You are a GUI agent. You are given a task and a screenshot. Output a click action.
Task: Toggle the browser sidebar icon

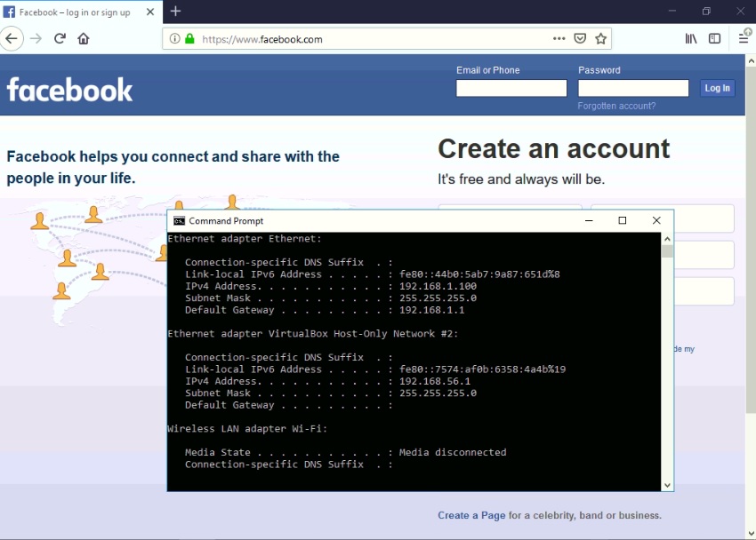point(714,38)
